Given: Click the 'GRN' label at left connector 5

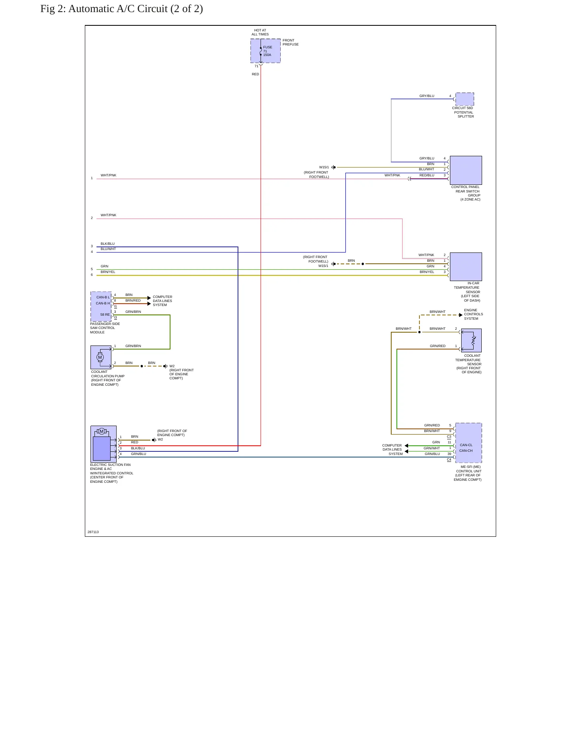Looking at the screenshot, I should click(x=105, y=266).
